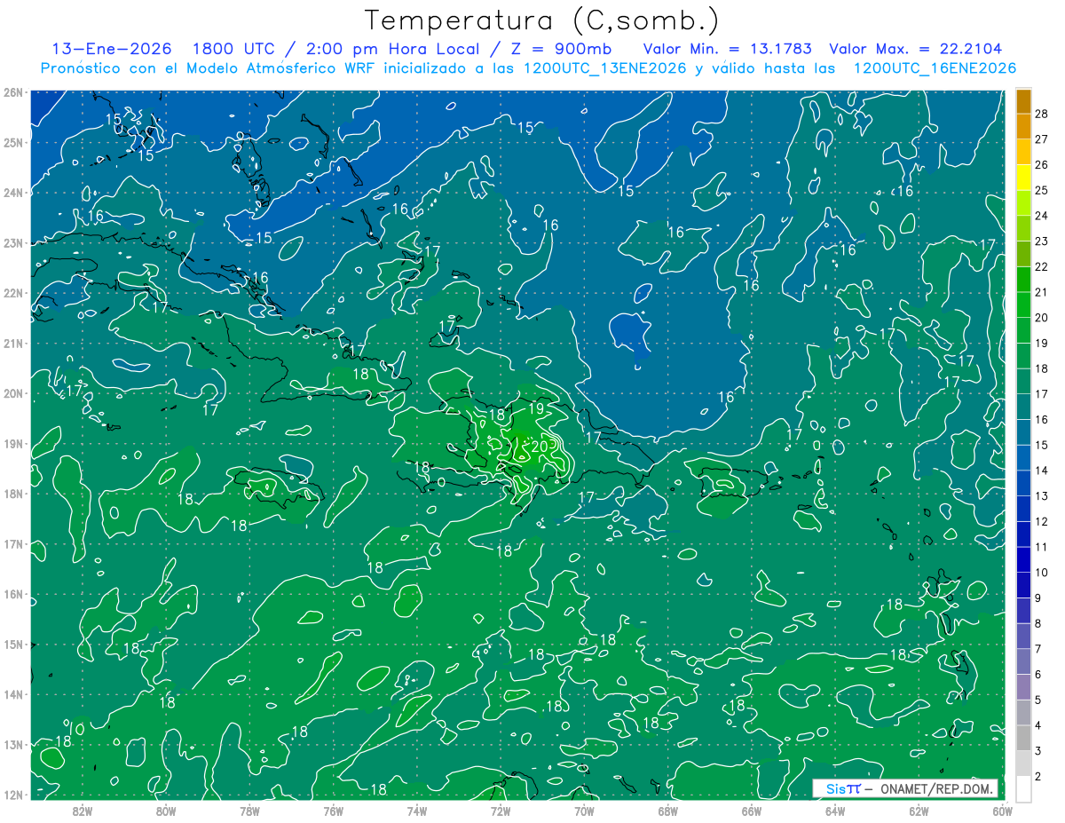Viewport: 1065px width, 823px height.
Task: Click legend value 22
Action: [x=1041, y=266]
